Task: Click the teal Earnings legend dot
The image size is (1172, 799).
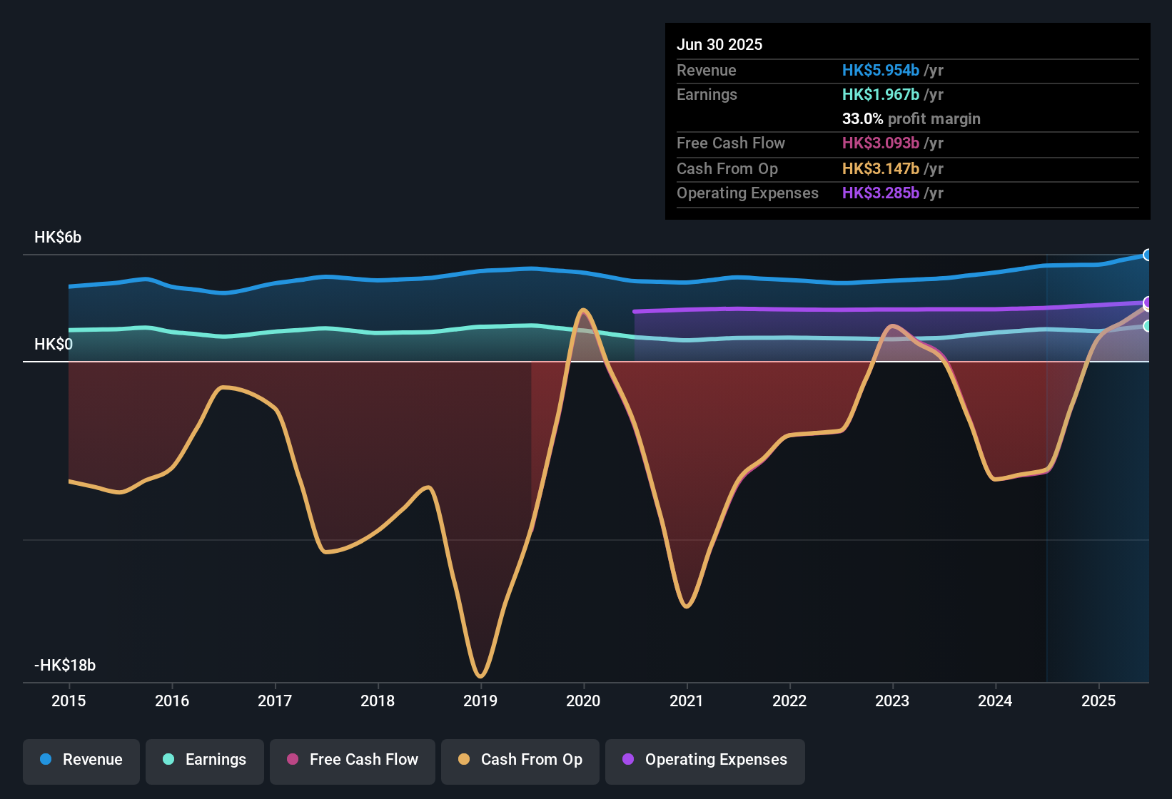Action: 169,760
